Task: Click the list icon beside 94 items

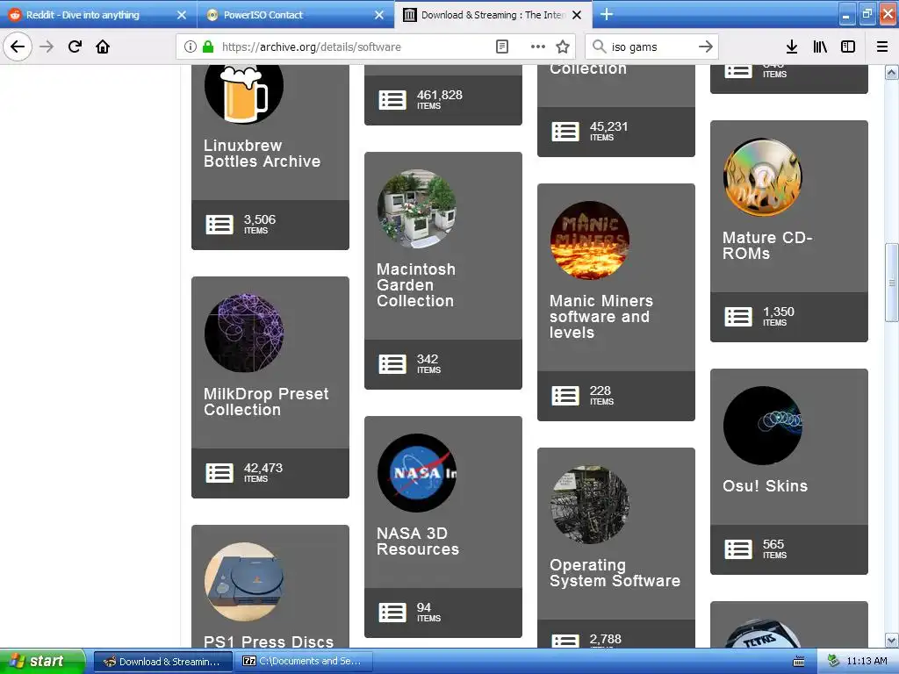Action: 392,612
